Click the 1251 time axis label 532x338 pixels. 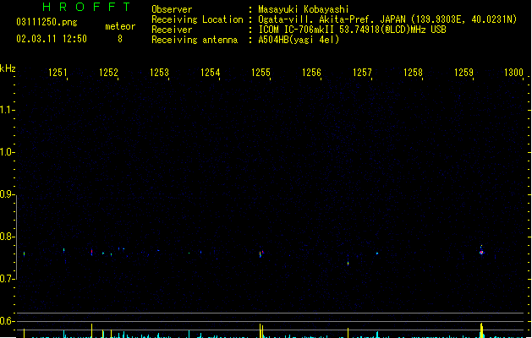(58, 73)
